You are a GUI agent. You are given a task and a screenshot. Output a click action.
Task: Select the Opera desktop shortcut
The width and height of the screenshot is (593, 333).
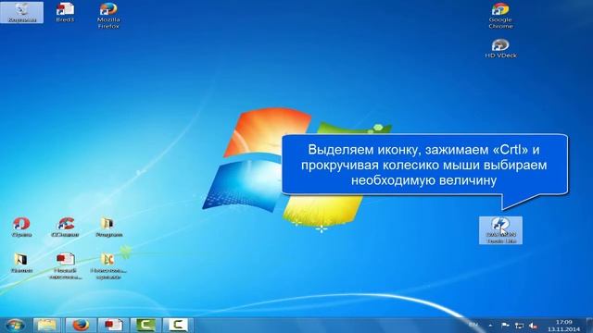(x=21, y=227)
